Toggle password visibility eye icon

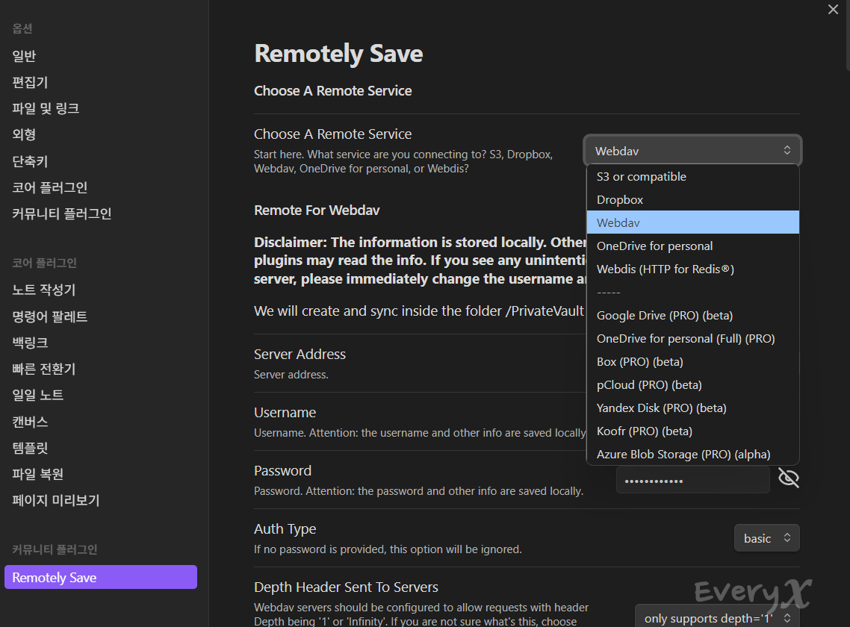pos(788,478)
